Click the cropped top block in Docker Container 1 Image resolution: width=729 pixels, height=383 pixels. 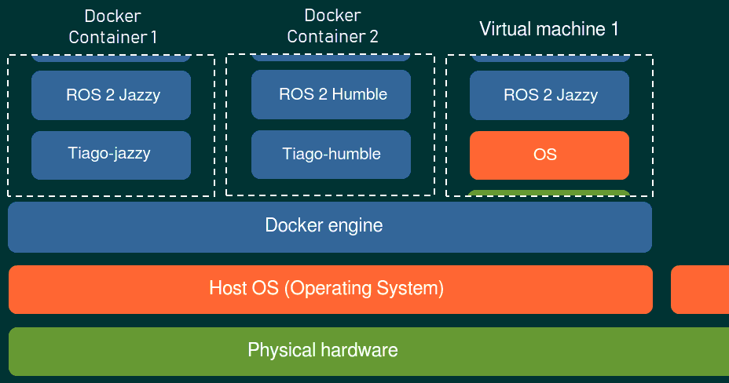[x=112, y=58]
